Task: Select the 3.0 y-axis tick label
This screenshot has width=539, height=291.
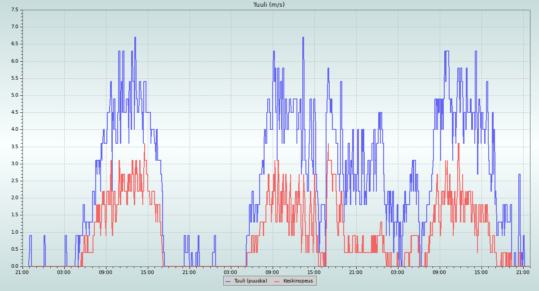Action: 14,164
